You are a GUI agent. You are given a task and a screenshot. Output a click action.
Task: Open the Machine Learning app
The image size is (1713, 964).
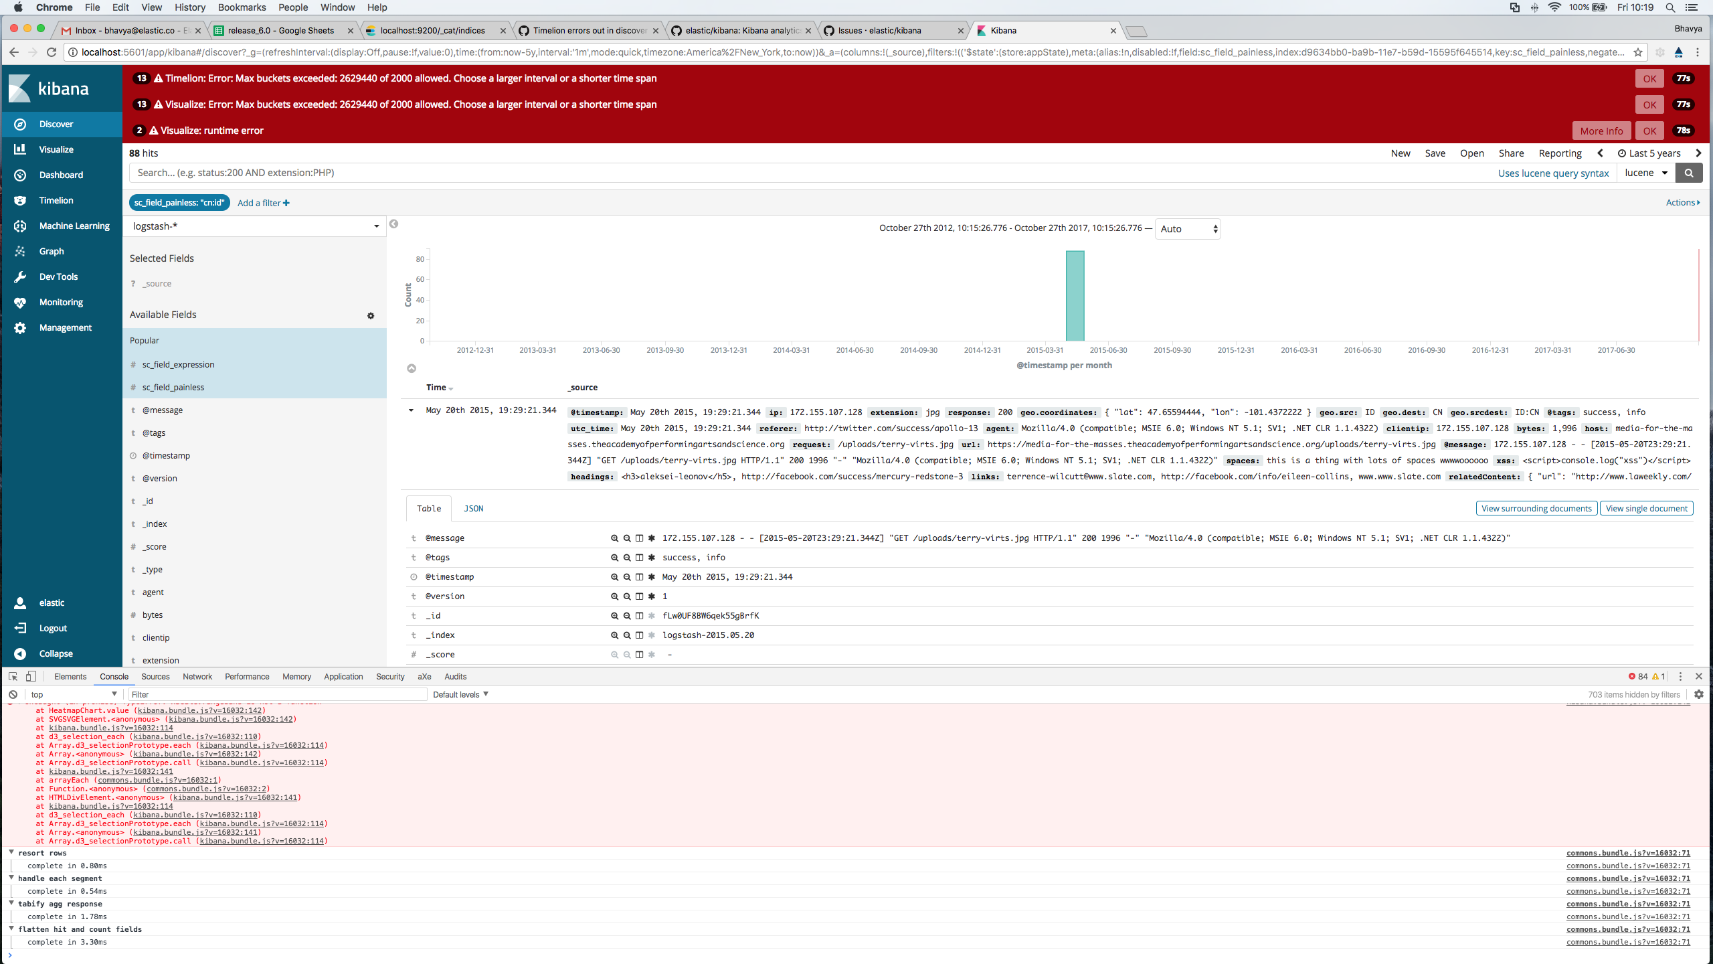coord(74,226)
